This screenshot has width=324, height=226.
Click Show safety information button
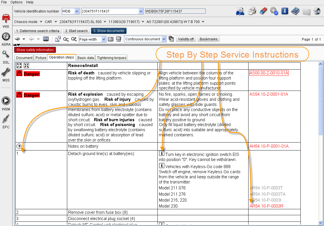[x=35, y=50]
